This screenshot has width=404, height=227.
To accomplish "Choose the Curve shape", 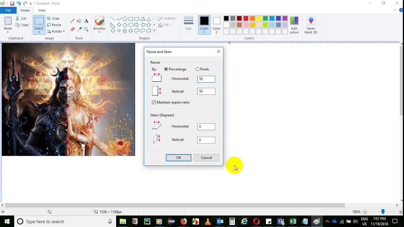I will 119,19.
